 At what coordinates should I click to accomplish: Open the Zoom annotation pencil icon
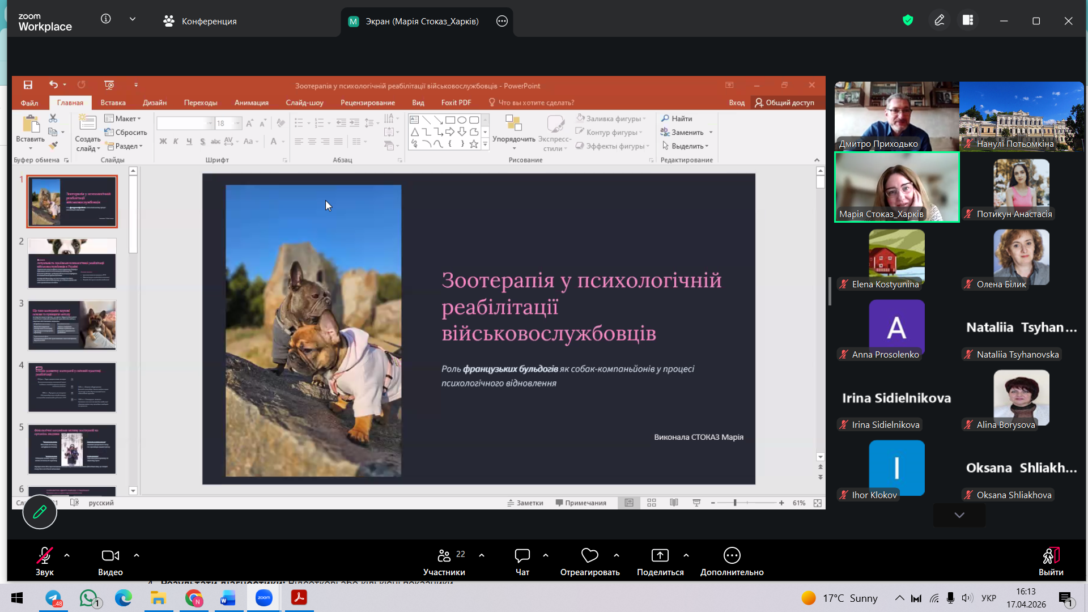(x=939, y=20)
